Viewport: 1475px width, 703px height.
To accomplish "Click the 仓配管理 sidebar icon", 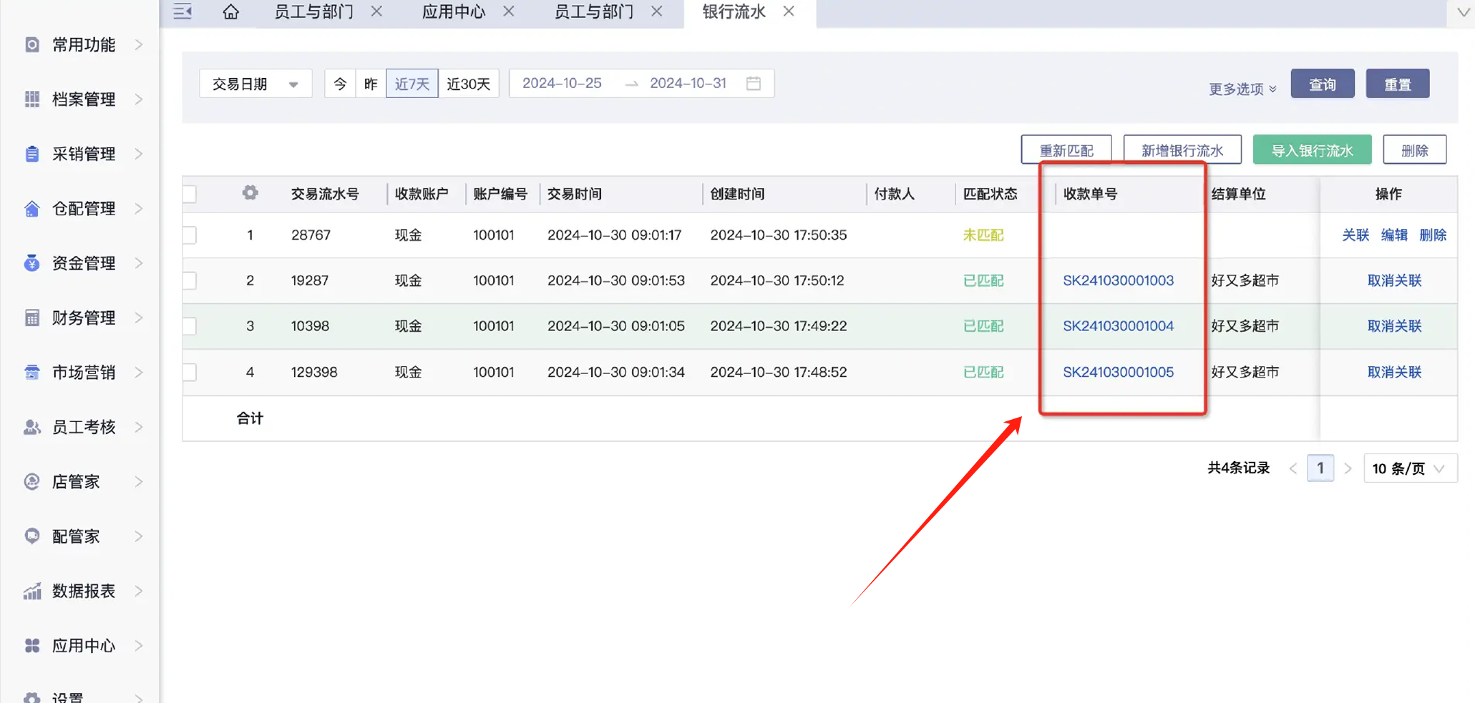I will coord(32,209).
